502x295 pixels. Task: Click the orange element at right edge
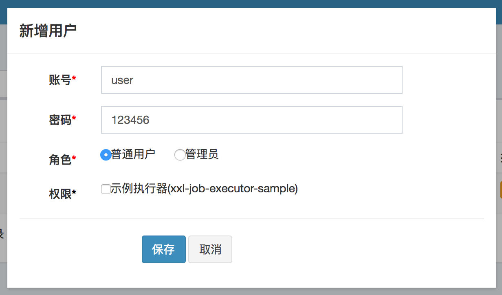[x=501, y=190]
